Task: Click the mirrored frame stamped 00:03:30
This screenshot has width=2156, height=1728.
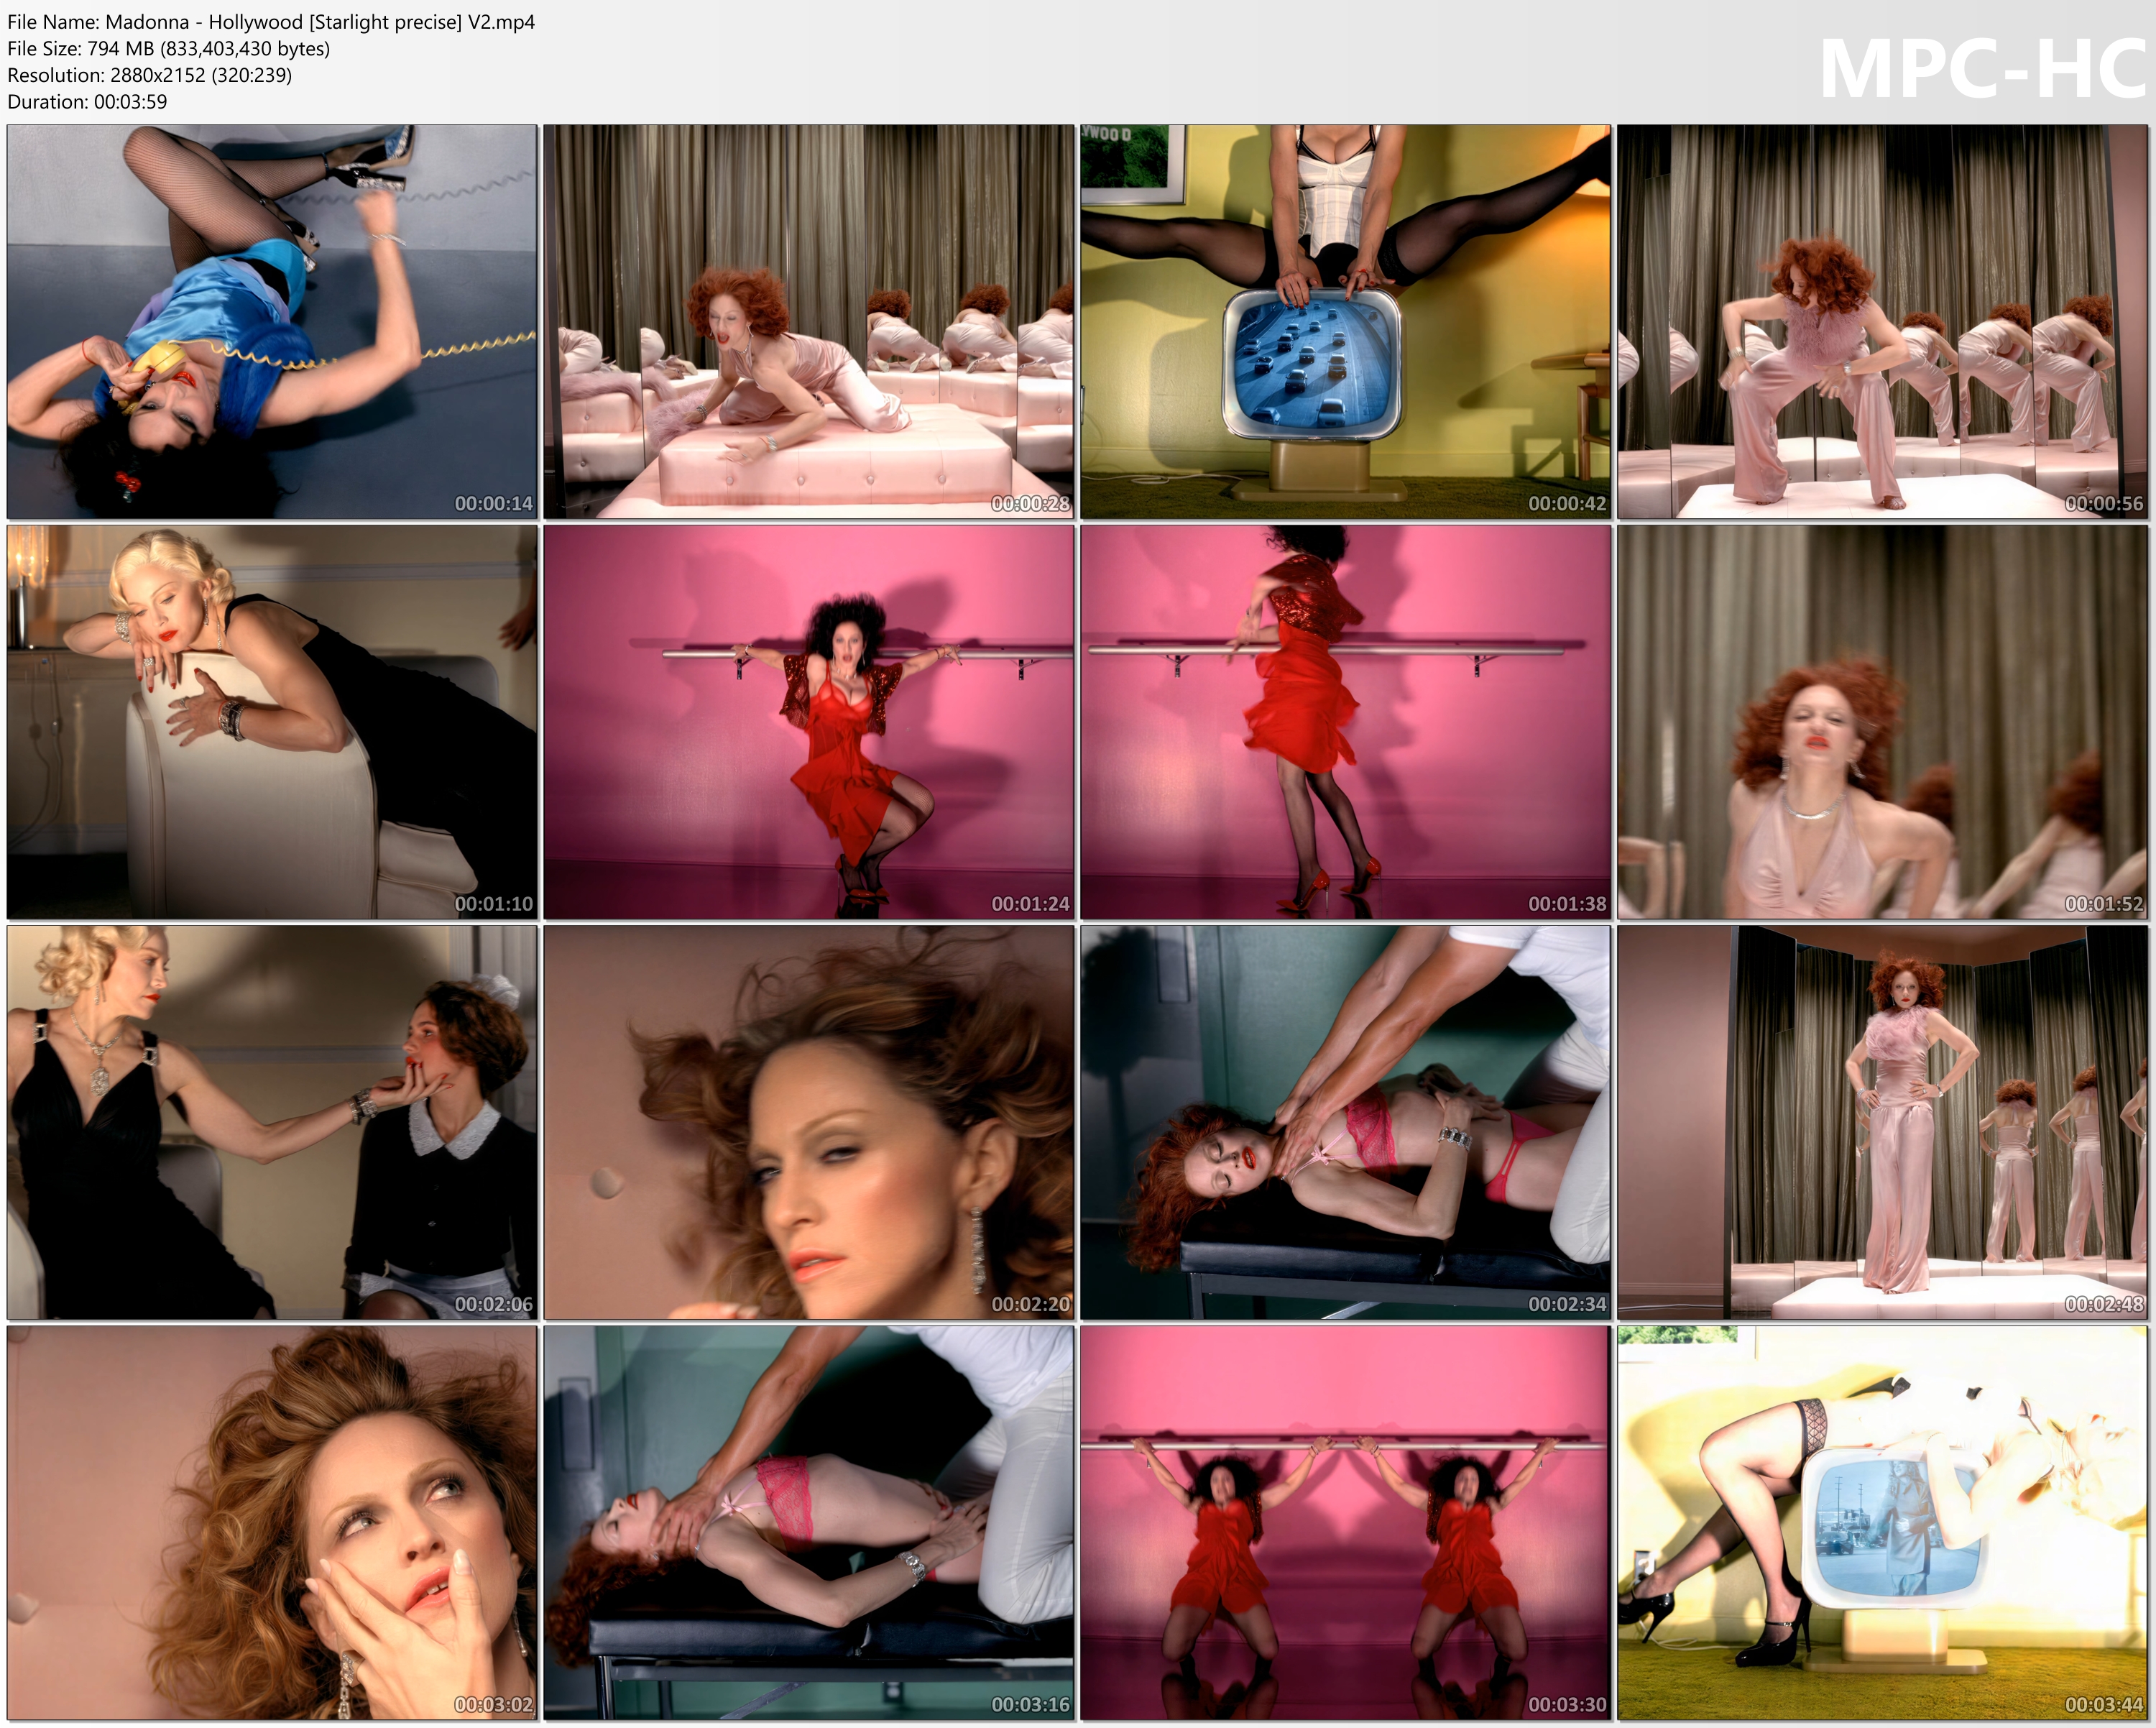Action: (1346, 1523)
